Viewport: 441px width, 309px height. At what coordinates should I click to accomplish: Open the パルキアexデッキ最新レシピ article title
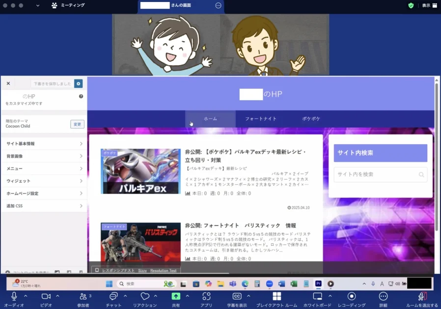[x=245, y=156]
